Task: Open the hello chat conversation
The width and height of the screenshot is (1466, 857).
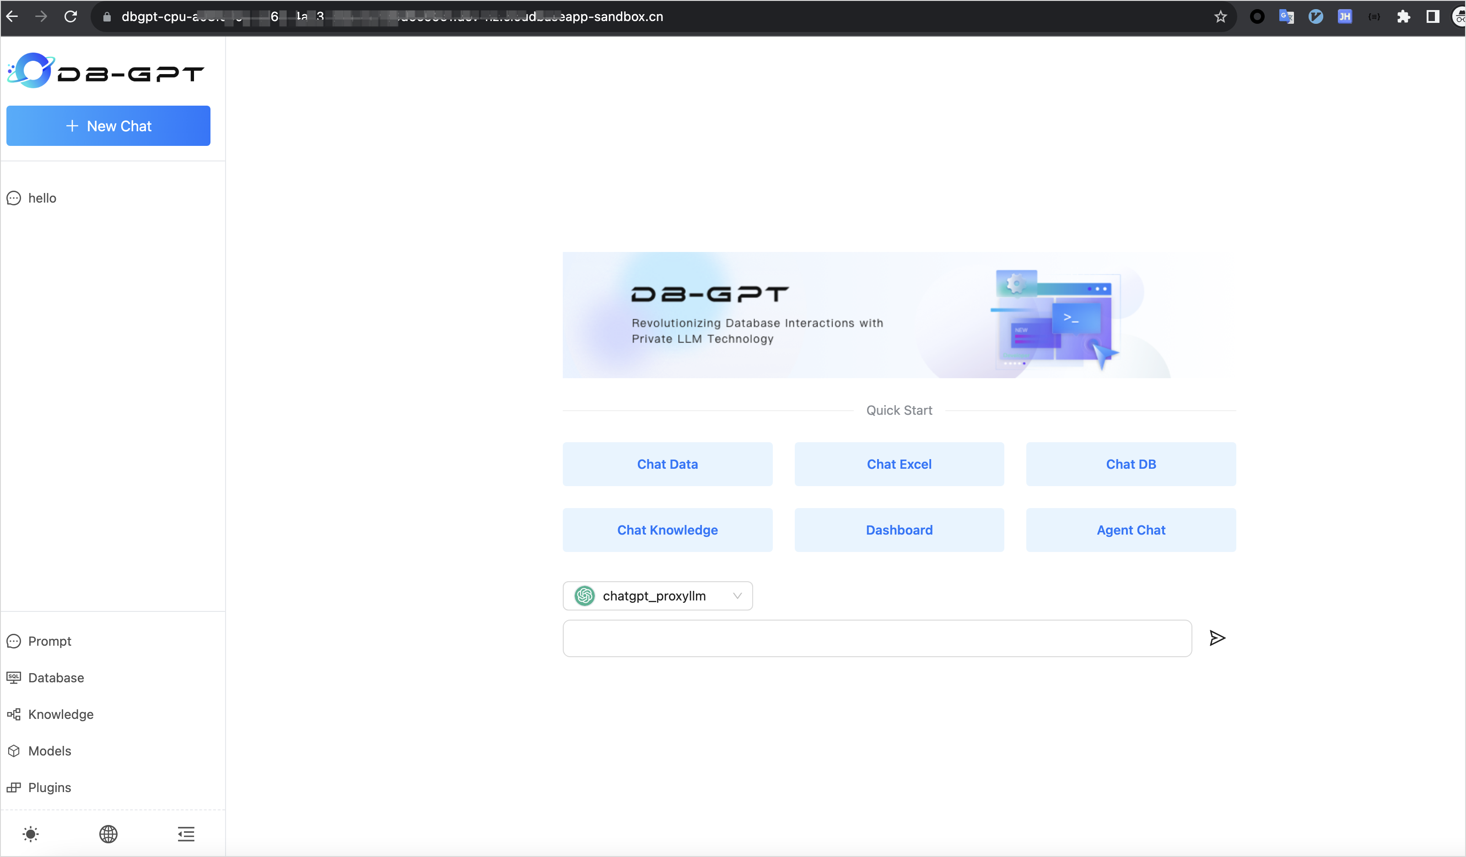Action: 42,198
